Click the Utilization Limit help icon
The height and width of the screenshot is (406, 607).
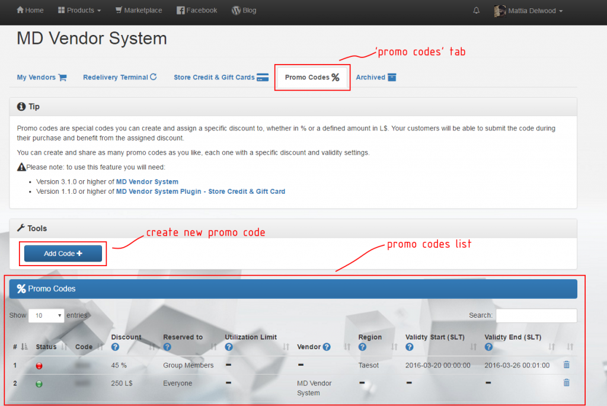coord(229,347)
